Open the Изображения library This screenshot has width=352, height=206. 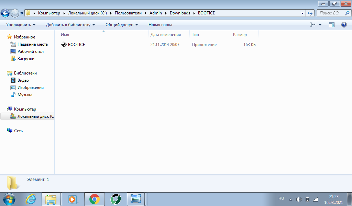coord(31,88)
